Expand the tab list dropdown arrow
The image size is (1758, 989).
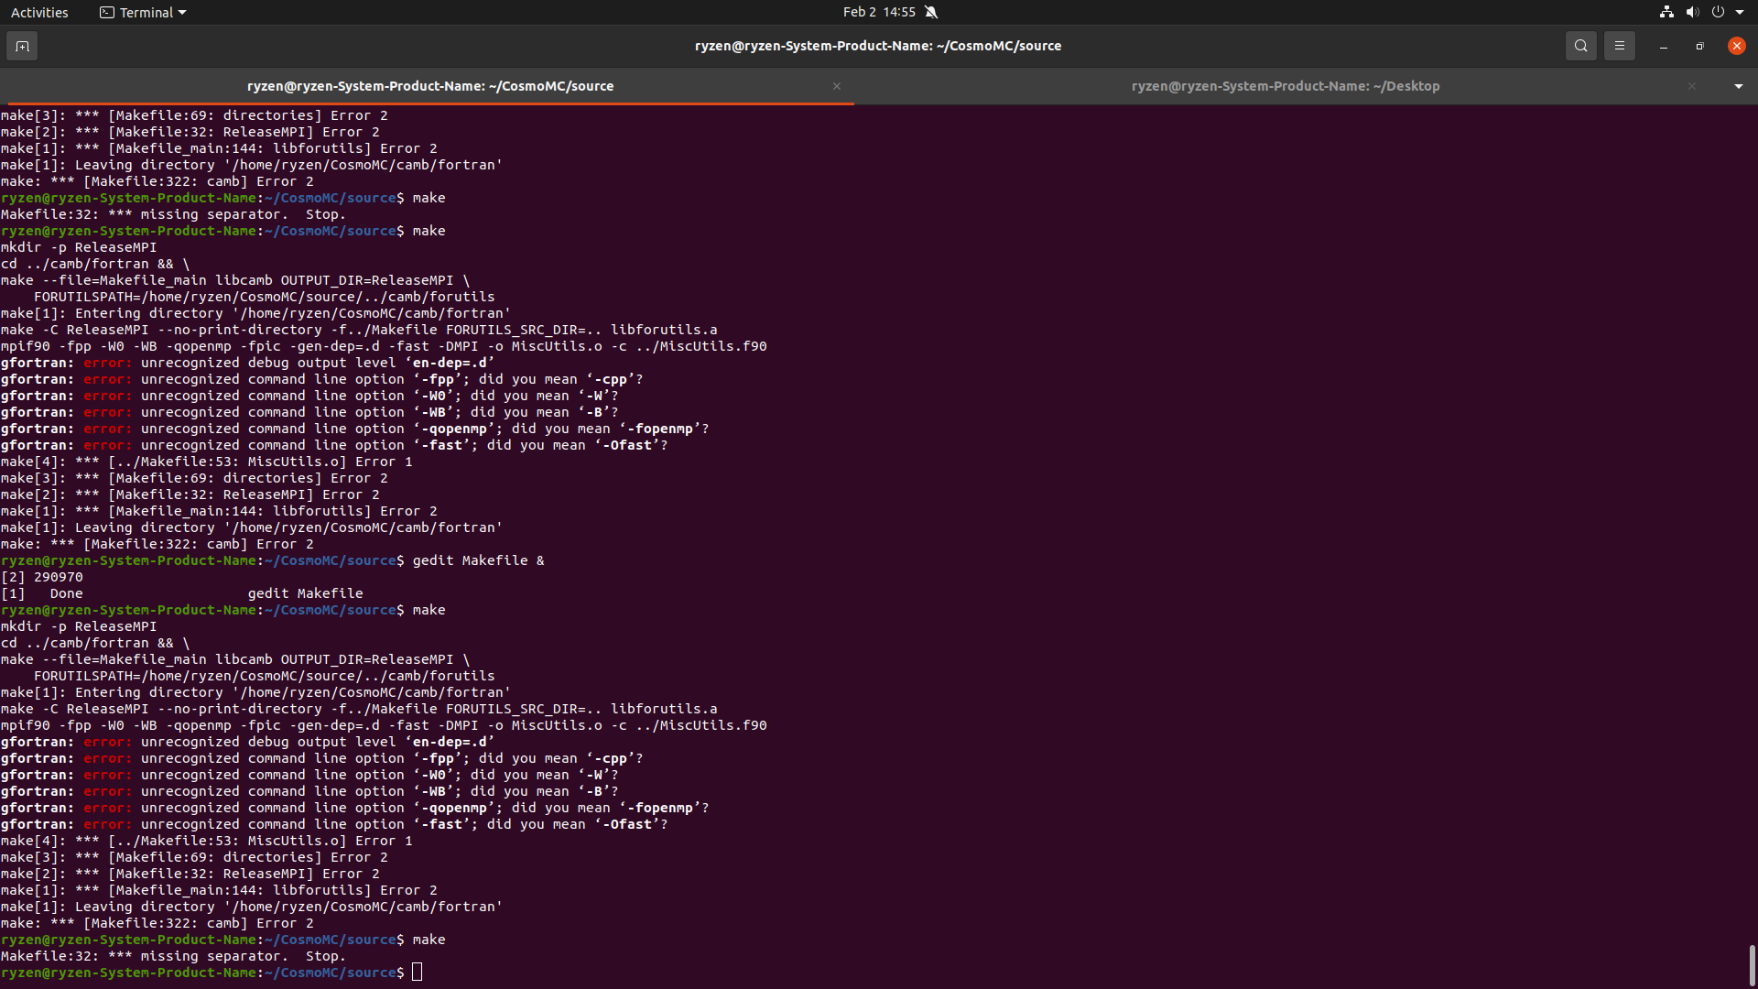click(1738, 86)
